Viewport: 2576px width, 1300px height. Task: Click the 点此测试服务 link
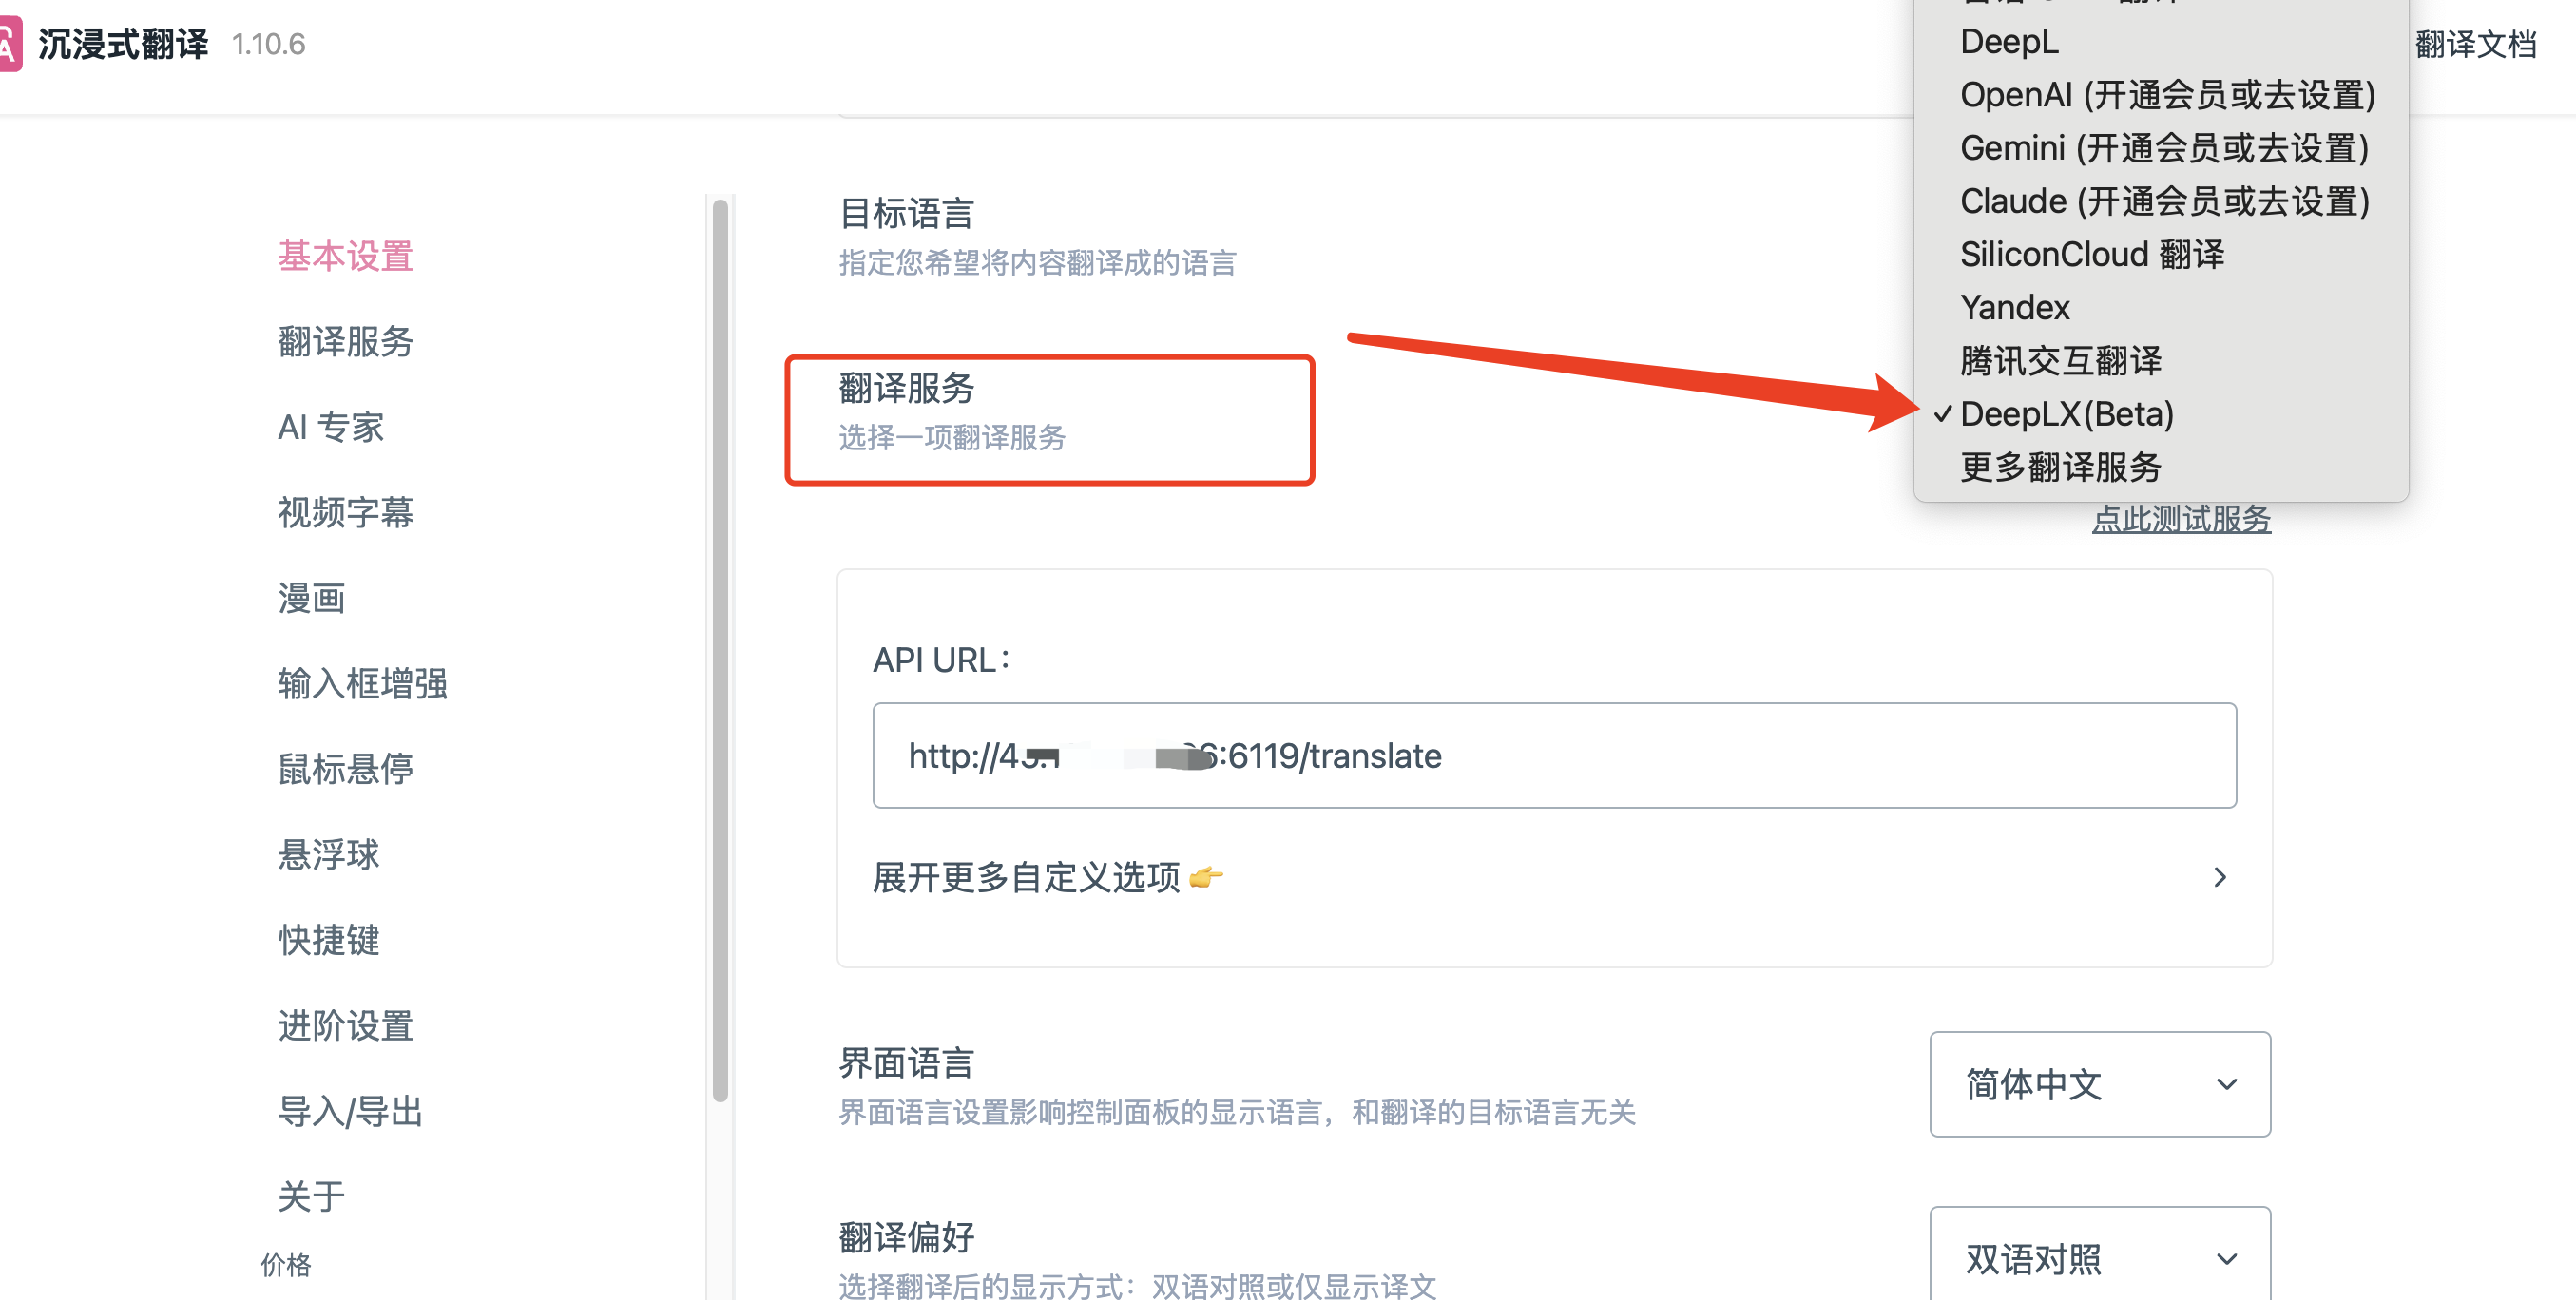[2181, 519]
